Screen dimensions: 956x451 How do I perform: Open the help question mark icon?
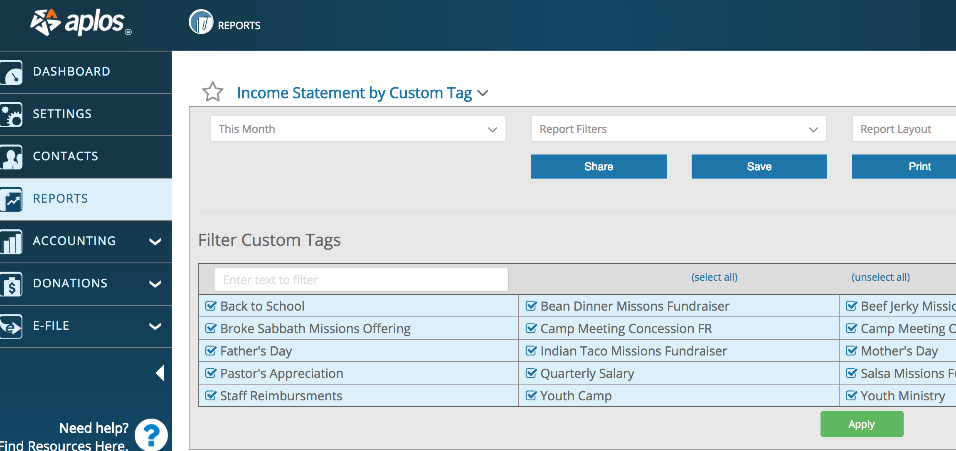click(x=150, y=435)
